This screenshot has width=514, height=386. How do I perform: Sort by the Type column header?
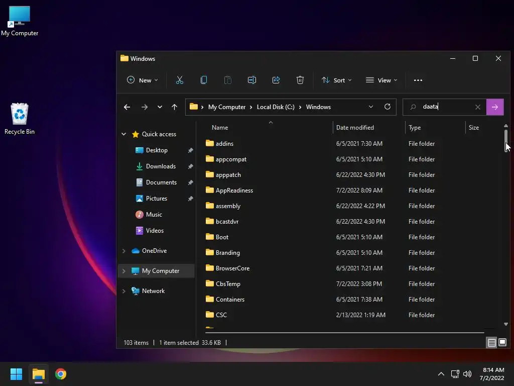click(415, 128)
